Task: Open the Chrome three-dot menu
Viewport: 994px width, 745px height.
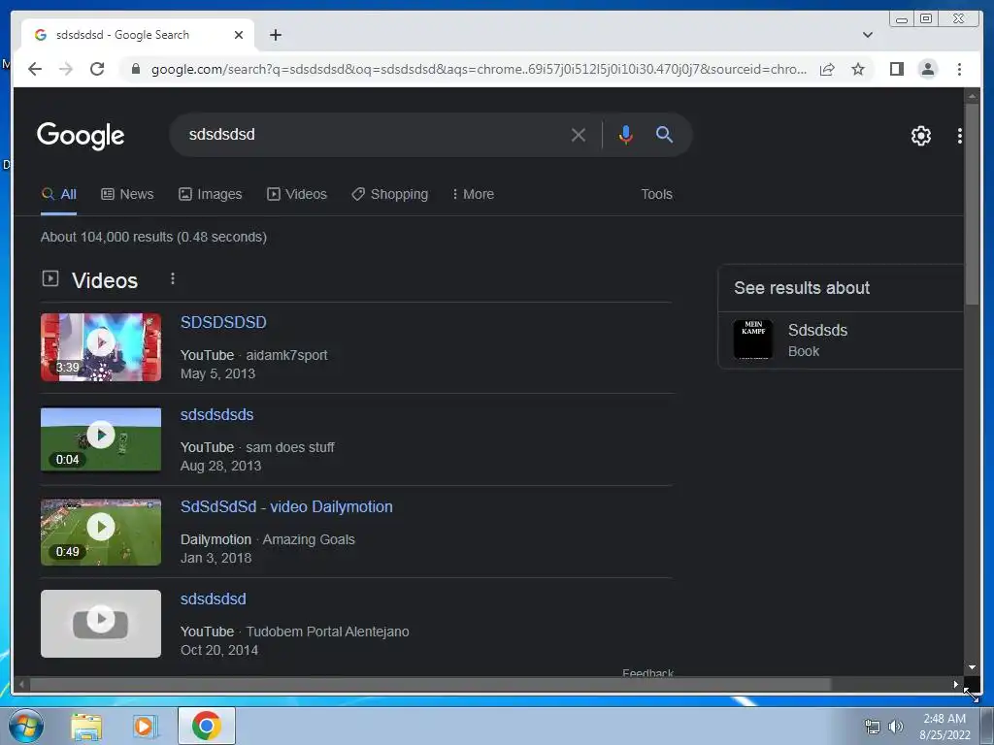Action: 959,69
